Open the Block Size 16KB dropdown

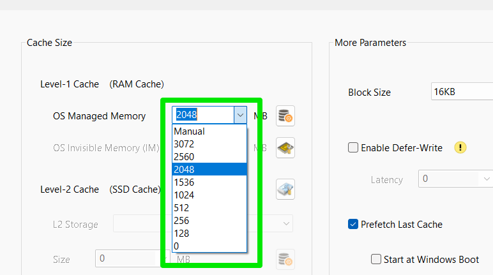tap(462, 92)
